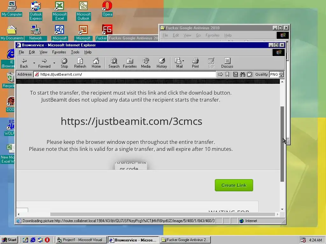Viewport: 326px width, 244px height.
Task: Click the Quality PNG field
Action: (x=274, y=74)
